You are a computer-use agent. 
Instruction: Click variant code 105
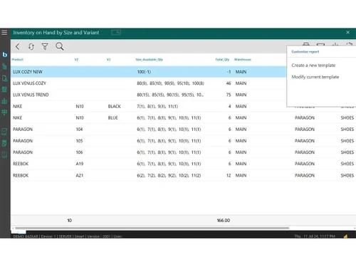click(x=79, y=141)
